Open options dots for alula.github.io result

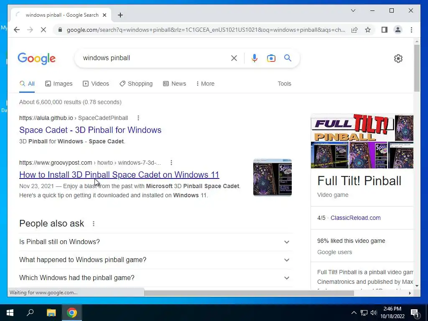(x=138, y=118)
